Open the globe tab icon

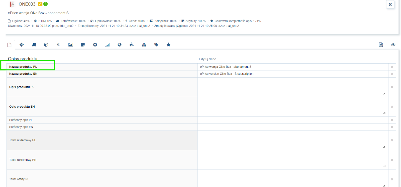click(x=120, y=45)
